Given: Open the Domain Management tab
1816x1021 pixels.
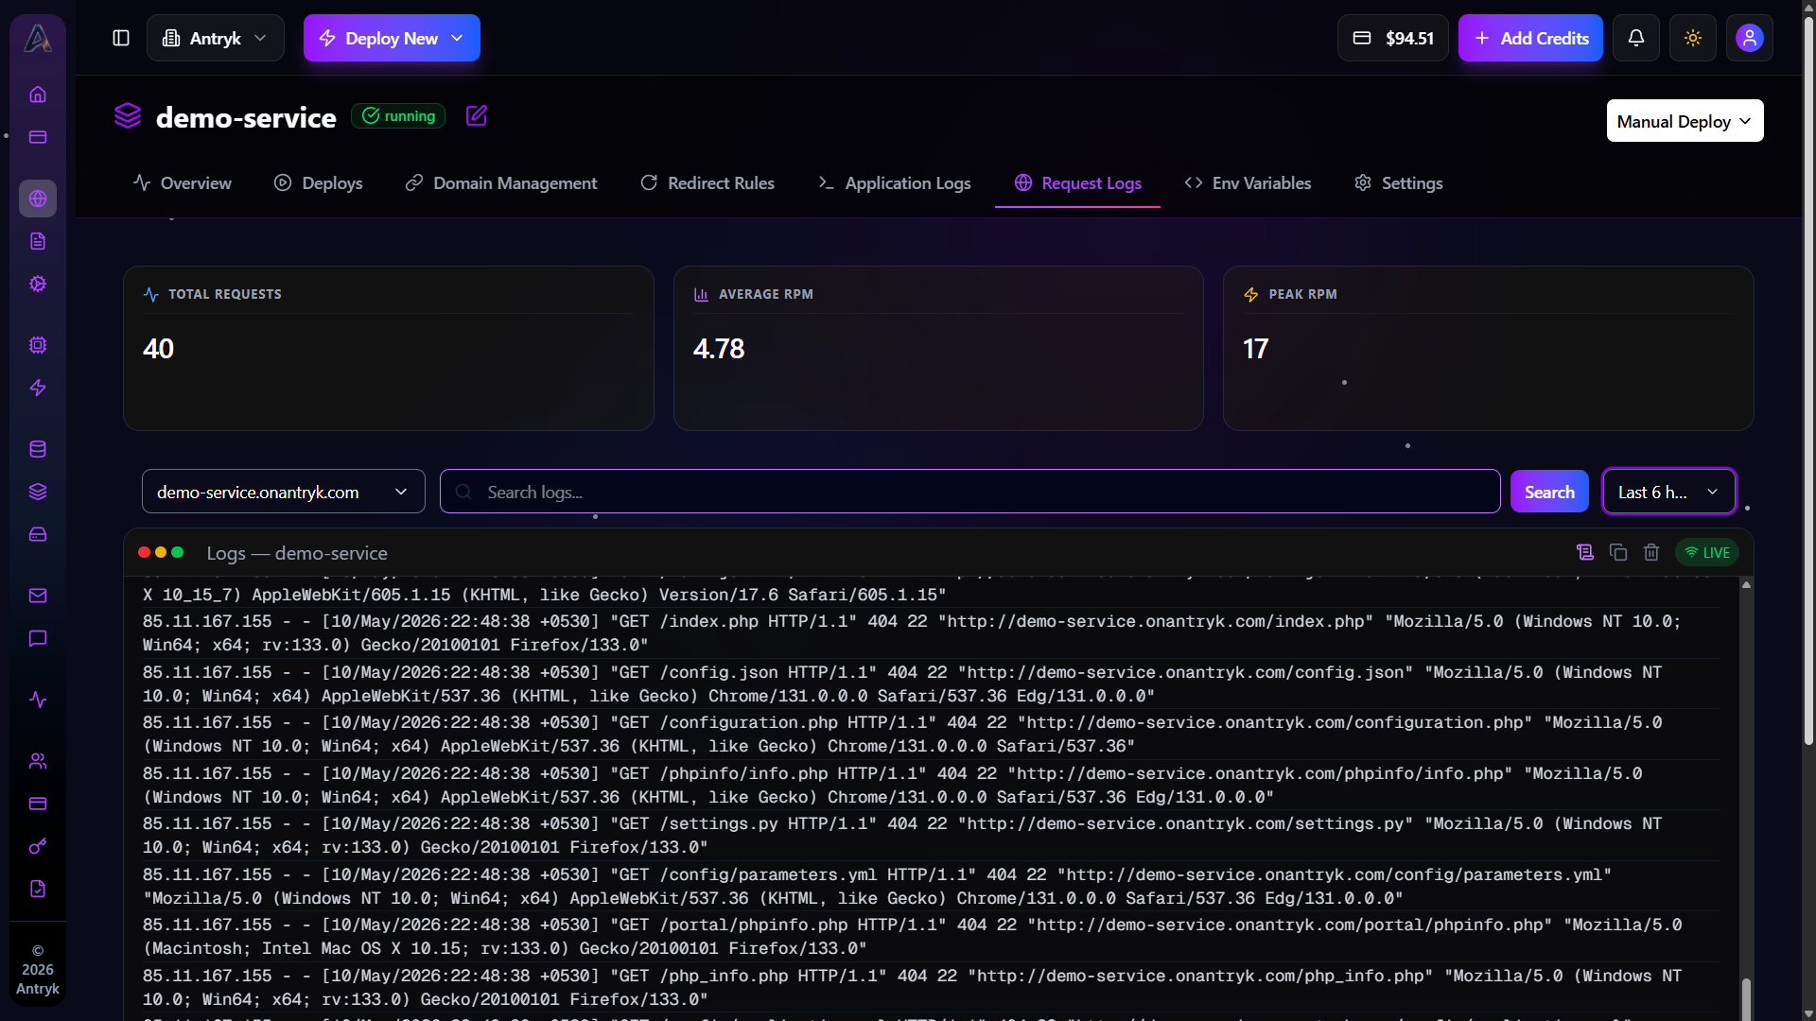Looking at the screenshot, I should [500, 182].
